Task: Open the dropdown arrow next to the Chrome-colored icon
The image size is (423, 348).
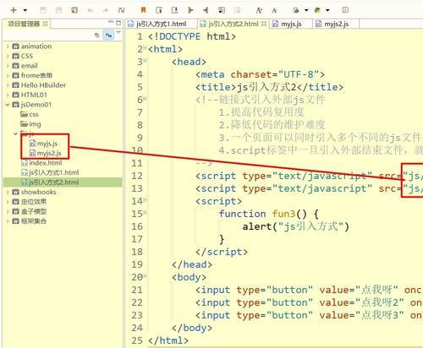Action: click(x=327, y=10)
